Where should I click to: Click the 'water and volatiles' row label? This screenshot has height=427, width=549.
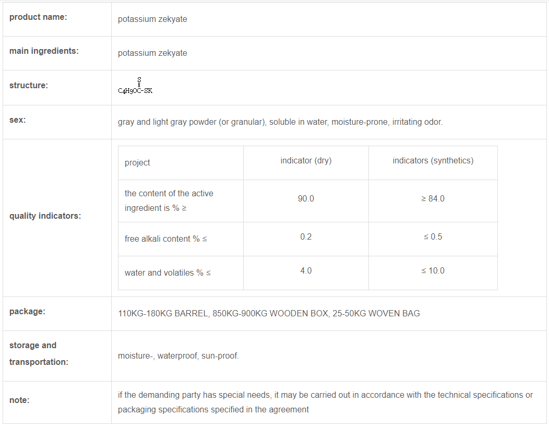(168, 273)
